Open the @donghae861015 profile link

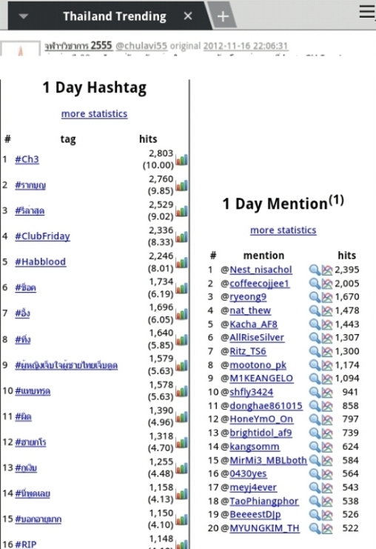coord(266,406)
